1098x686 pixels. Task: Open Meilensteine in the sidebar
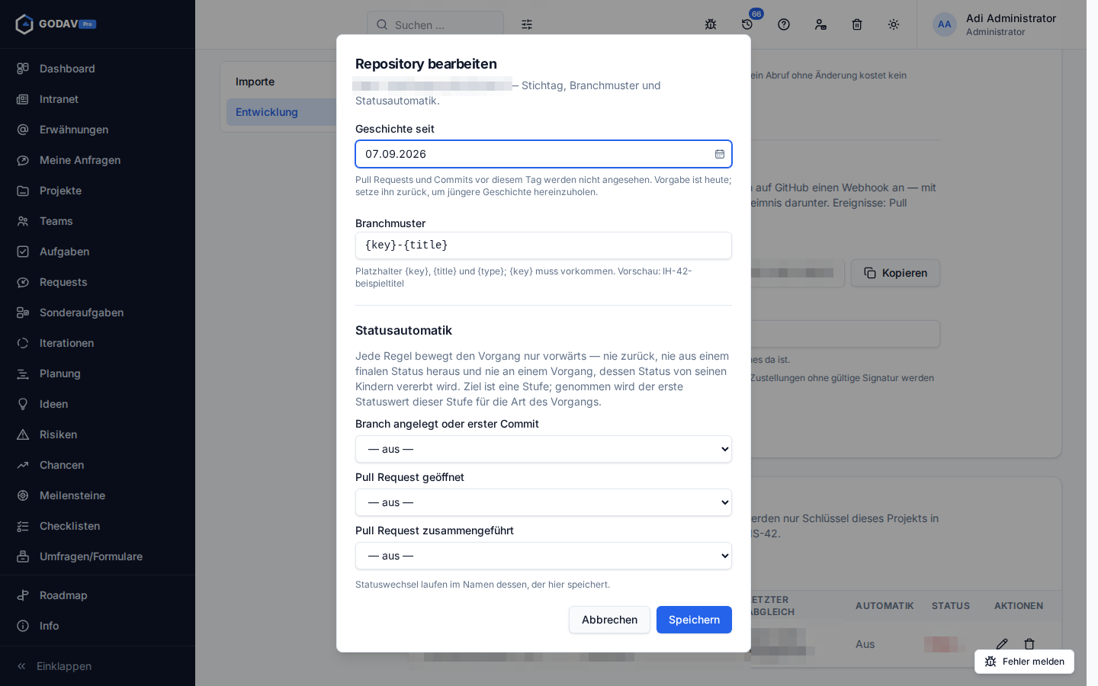point(98,495)
